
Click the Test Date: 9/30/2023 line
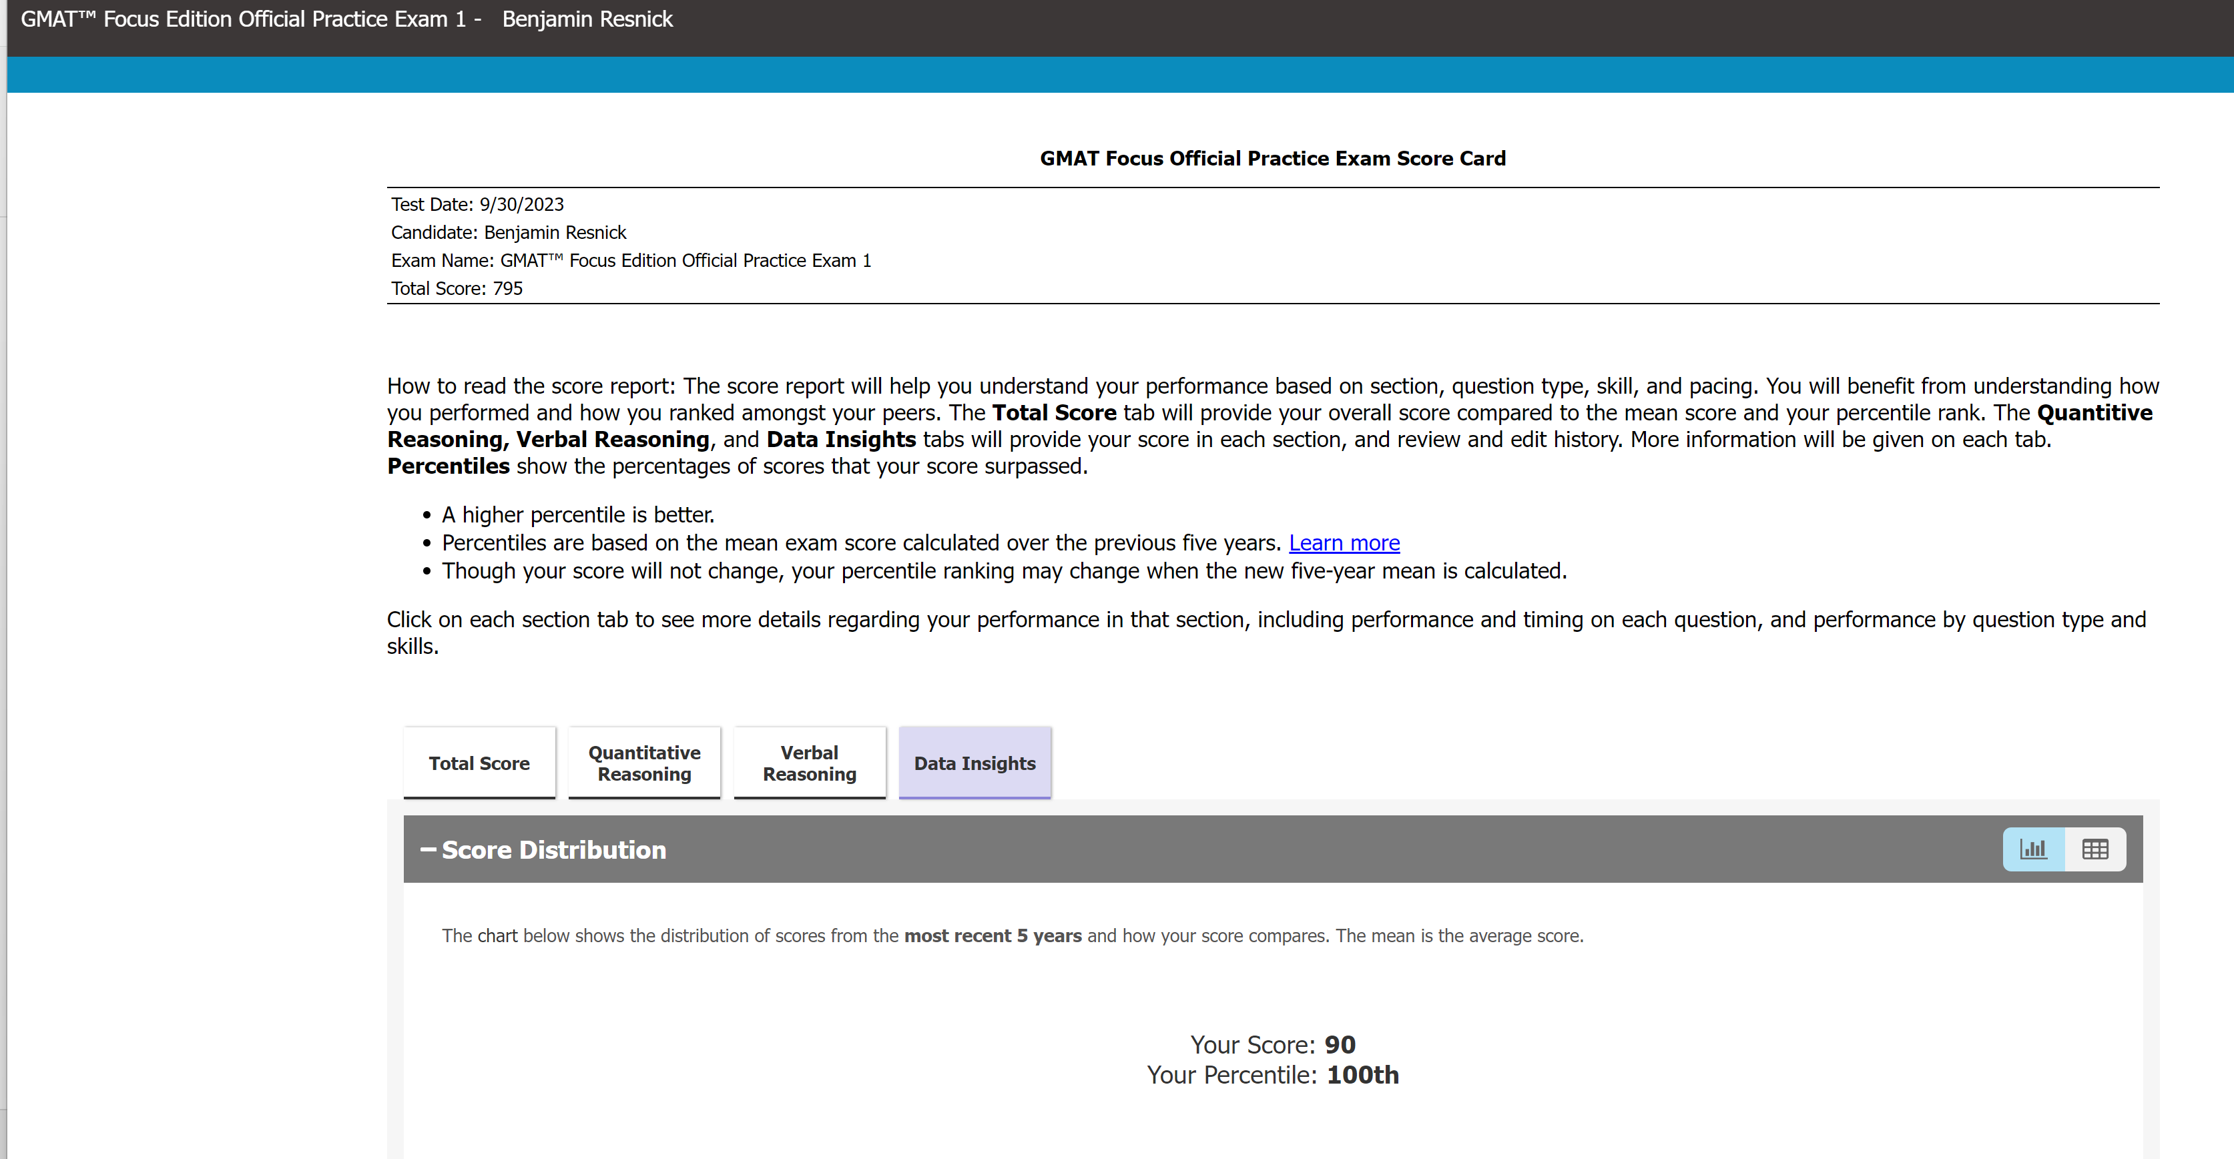(478, 205)
